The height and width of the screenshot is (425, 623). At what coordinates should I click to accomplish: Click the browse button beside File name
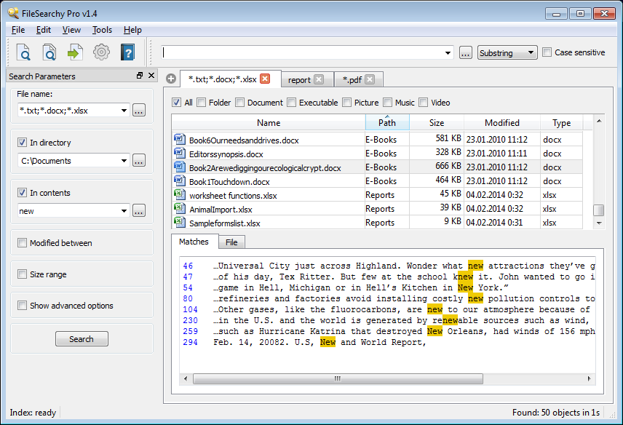[139, 111]
